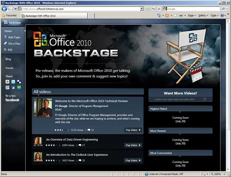Play the Welcome Technical Preview video
The image size is (231, 177).
coord(133,130)
